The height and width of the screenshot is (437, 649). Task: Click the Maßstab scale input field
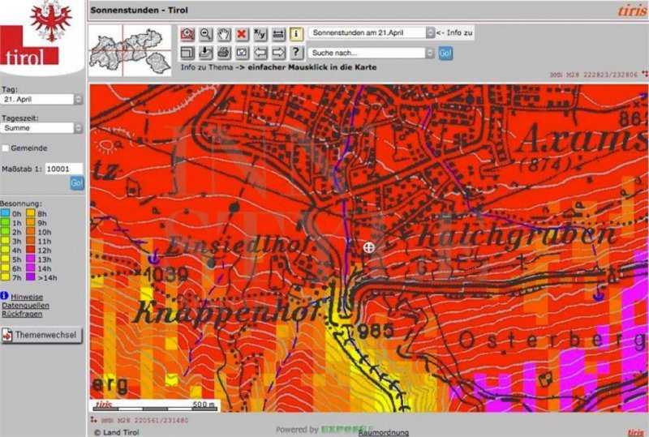click(x=63, y=169)
